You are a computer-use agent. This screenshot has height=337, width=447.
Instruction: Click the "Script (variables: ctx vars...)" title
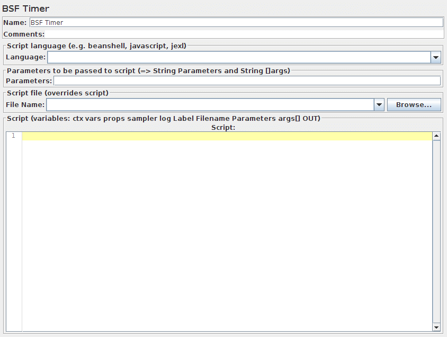pyautogui.click(x=163, y=118)
